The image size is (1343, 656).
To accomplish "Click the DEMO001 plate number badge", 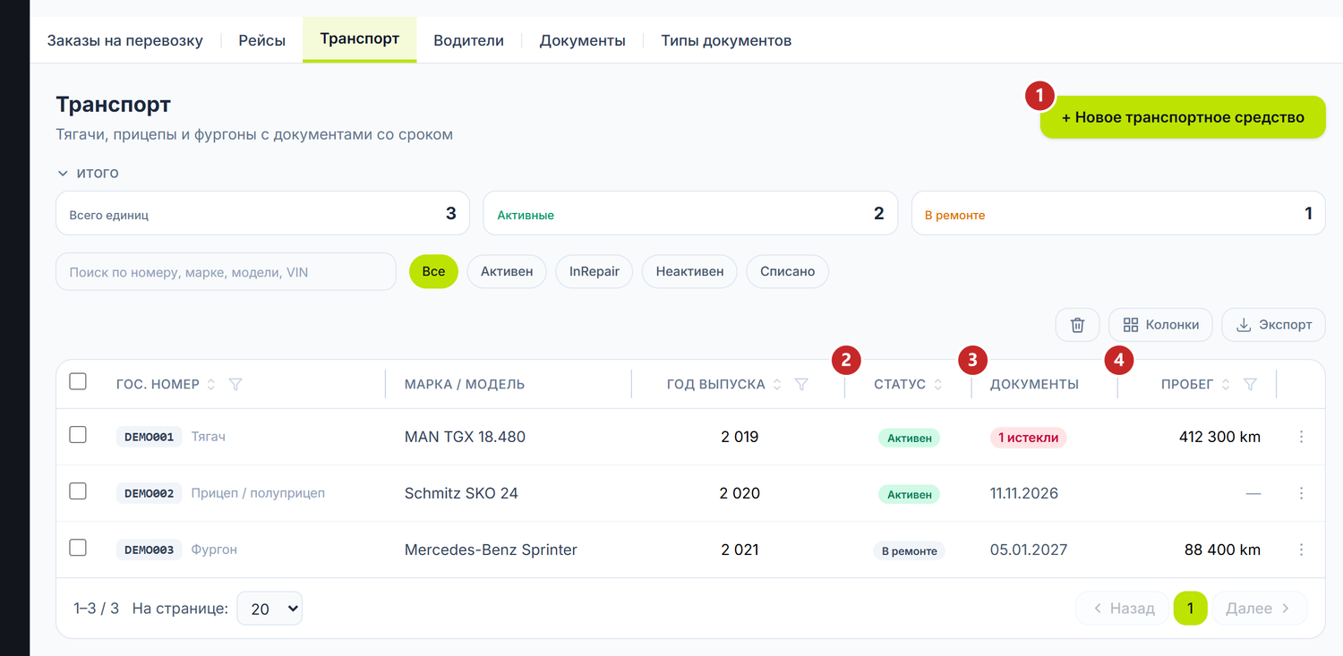I will click(x=149, y=437).
